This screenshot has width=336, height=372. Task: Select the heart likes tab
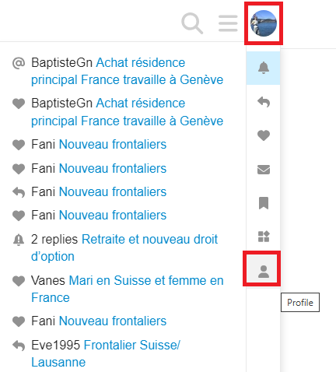264,135
